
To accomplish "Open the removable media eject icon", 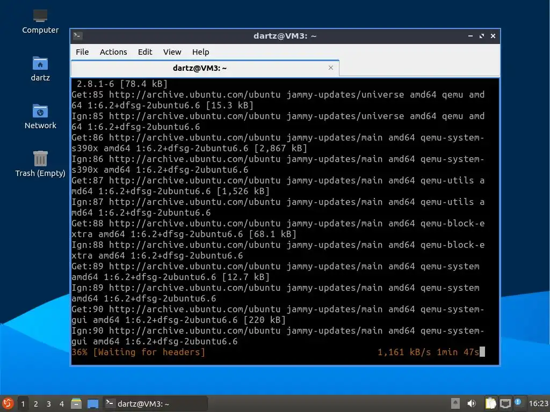I will [455, 403].
